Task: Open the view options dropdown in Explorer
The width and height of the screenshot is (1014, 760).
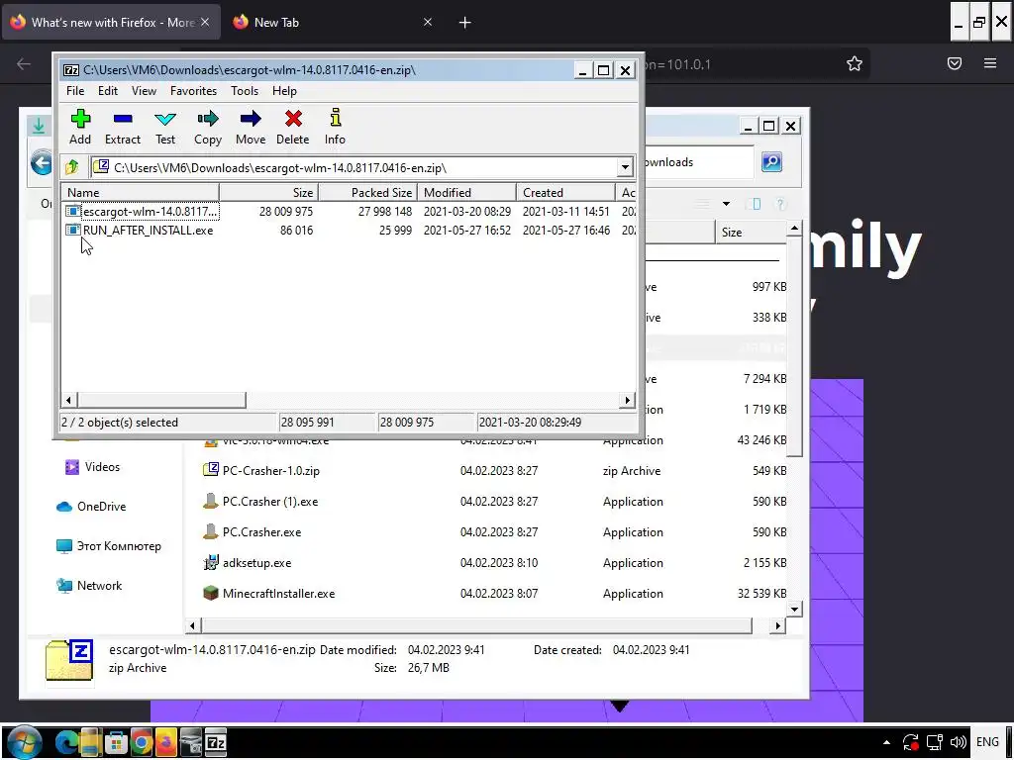Action: (726, 204)
